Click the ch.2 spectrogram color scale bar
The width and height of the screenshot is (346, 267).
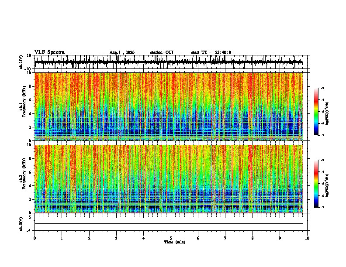pyautogui.click(x=316, y=184)
